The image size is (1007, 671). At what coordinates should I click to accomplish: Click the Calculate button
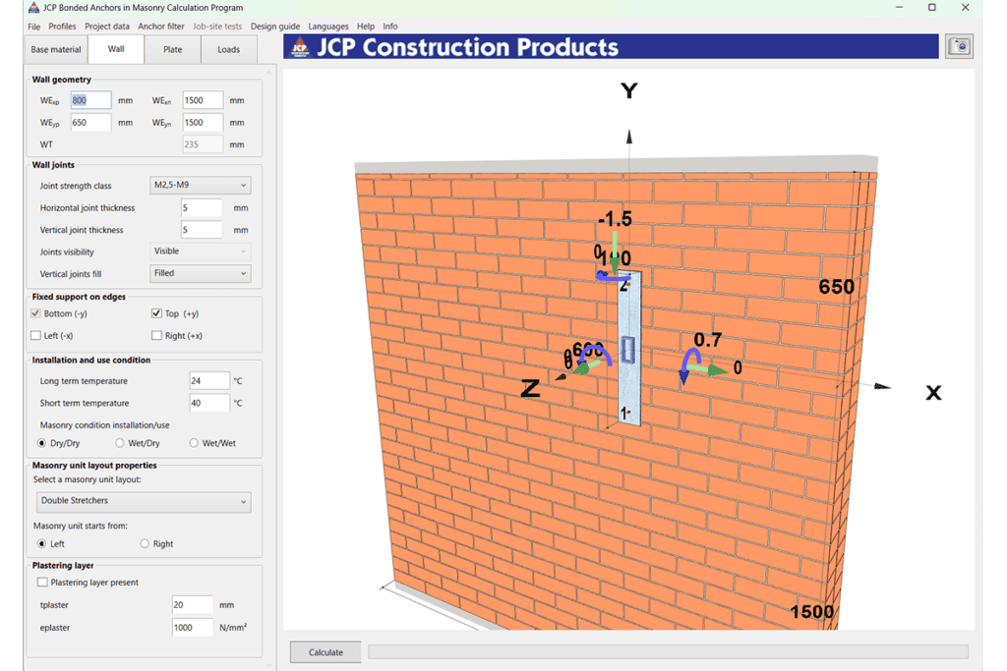coord(326,652)
